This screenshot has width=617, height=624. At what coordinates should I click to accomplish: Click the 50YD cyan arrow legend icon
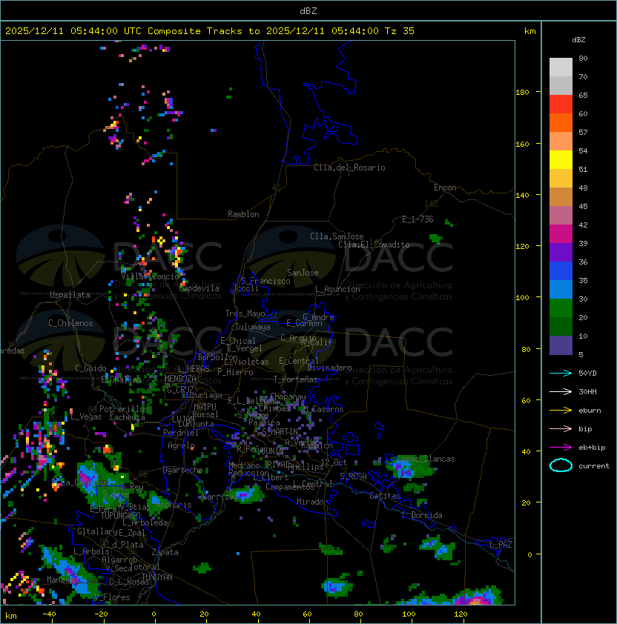[561, 373]
